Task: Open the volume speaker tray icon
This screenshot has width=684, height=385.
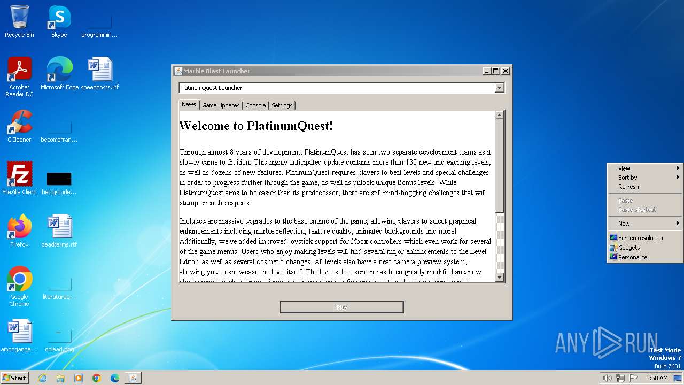Action: (607, 378)
